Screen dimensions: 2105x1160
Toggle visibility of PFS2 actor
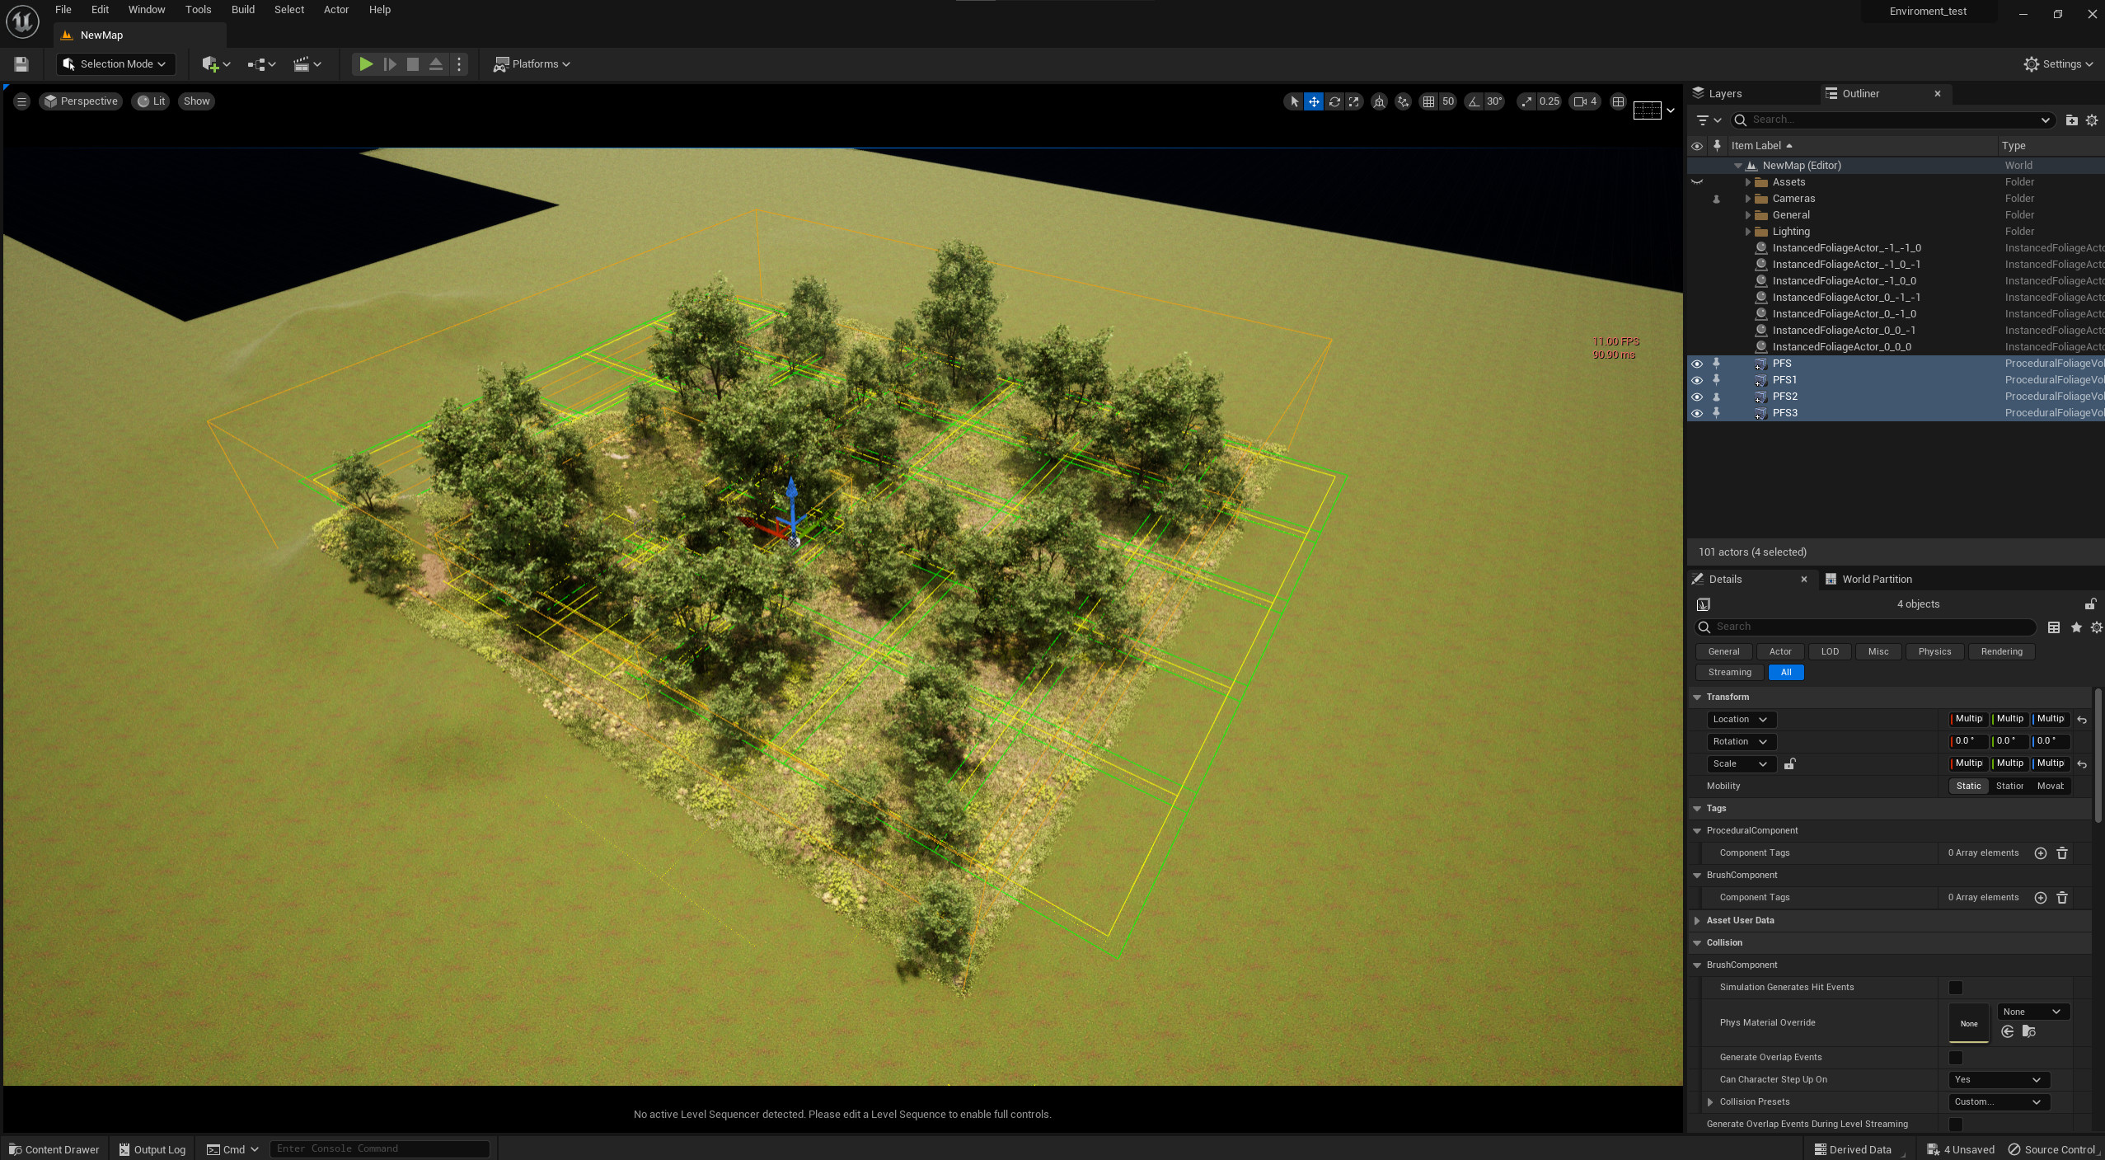(1696, 397)
